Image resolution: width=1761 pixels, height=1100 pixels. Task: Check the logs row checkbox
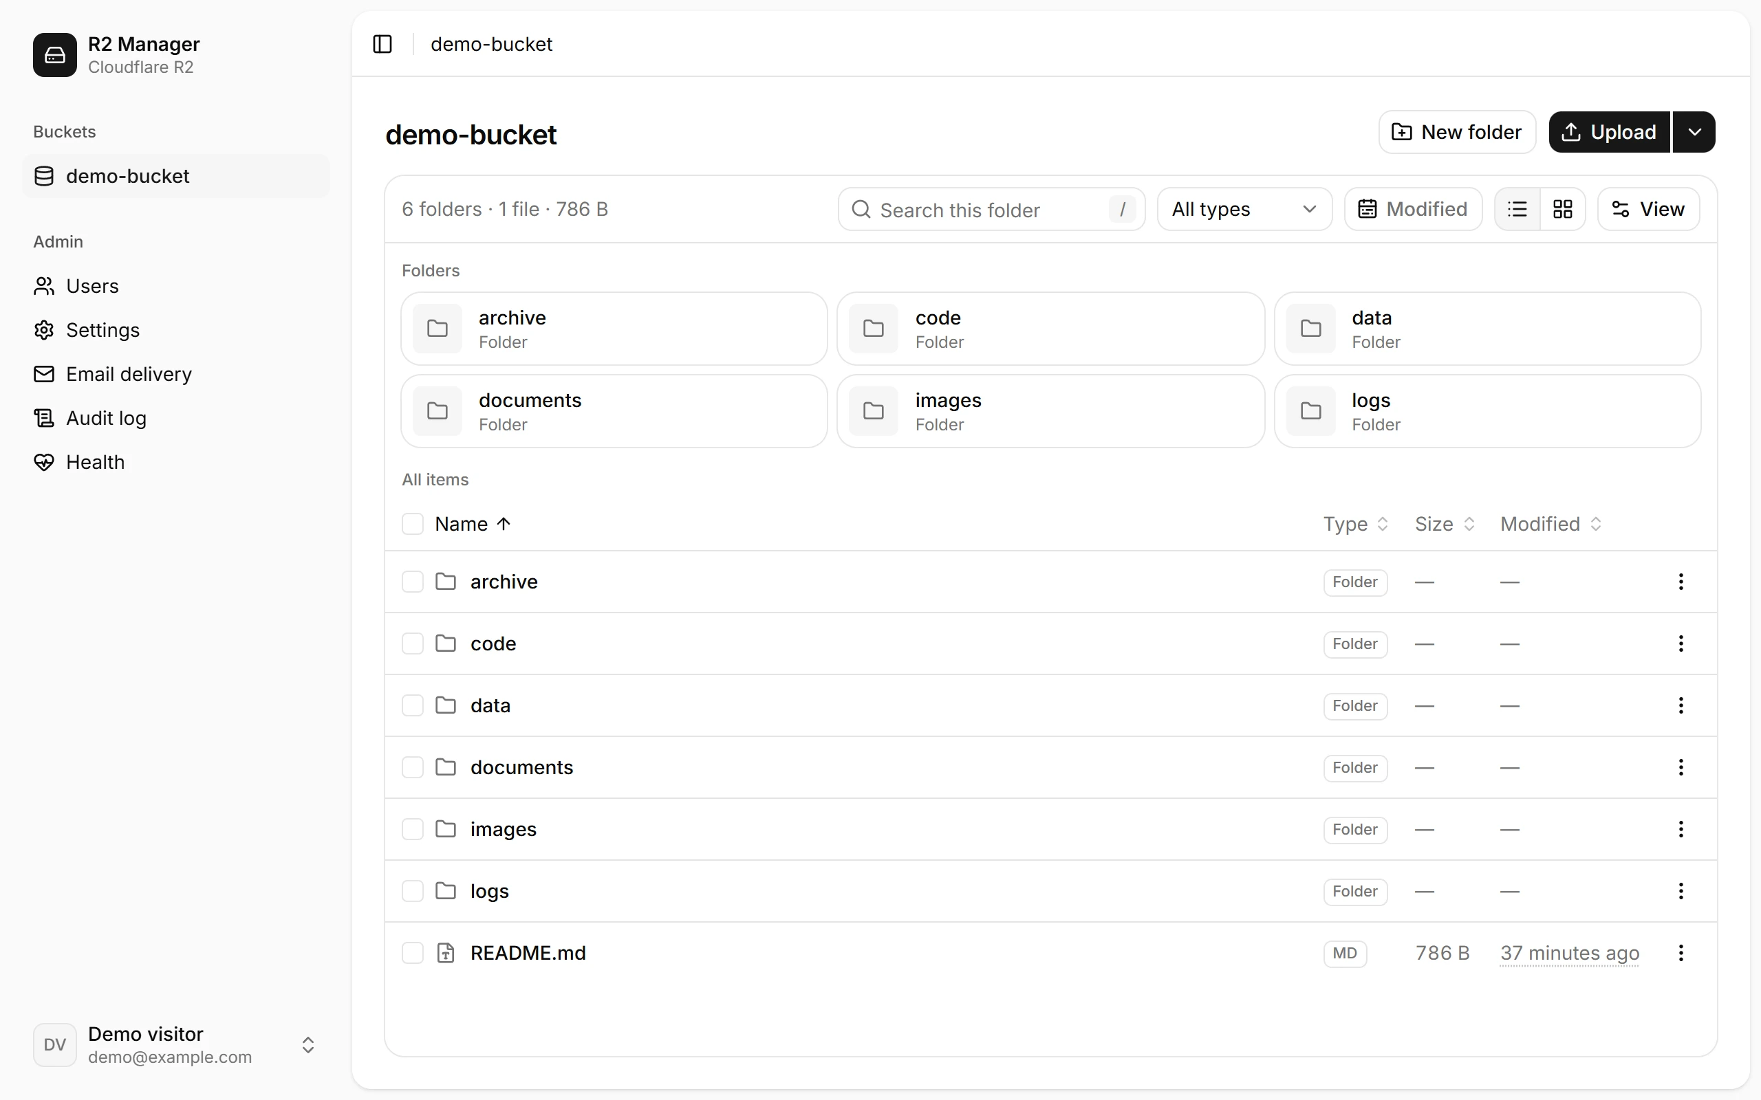pos(413,890)
